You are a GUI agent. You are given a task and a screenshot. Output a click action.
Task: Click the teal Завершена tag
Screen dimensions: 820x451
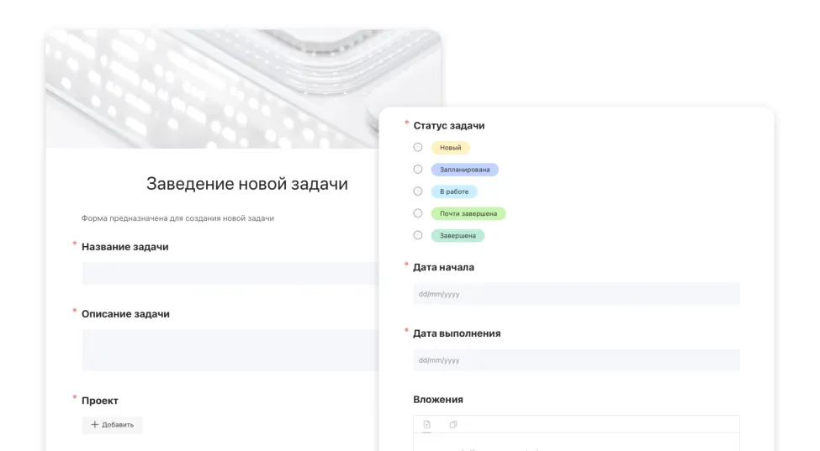click(x=458, y=235)
